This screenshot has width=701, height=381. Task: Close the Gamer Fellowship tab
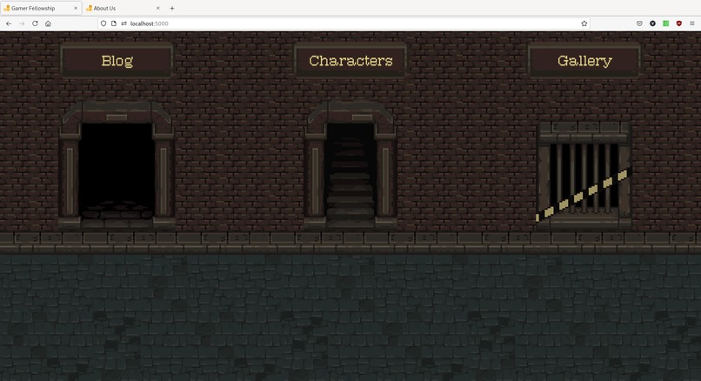76,8
